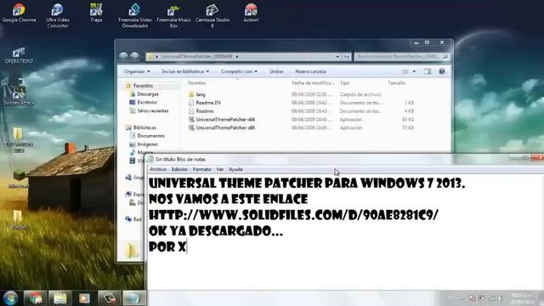
Task: Click the Explorer address bar path
Action: 196,57
